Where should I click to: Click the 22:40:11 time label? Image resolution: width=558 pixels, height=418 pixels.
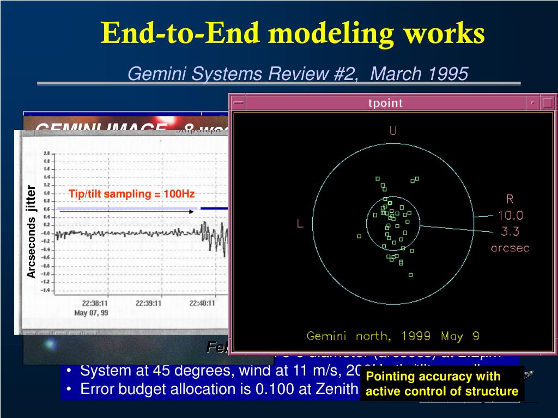pyautogui.click(x=202, y=303)
